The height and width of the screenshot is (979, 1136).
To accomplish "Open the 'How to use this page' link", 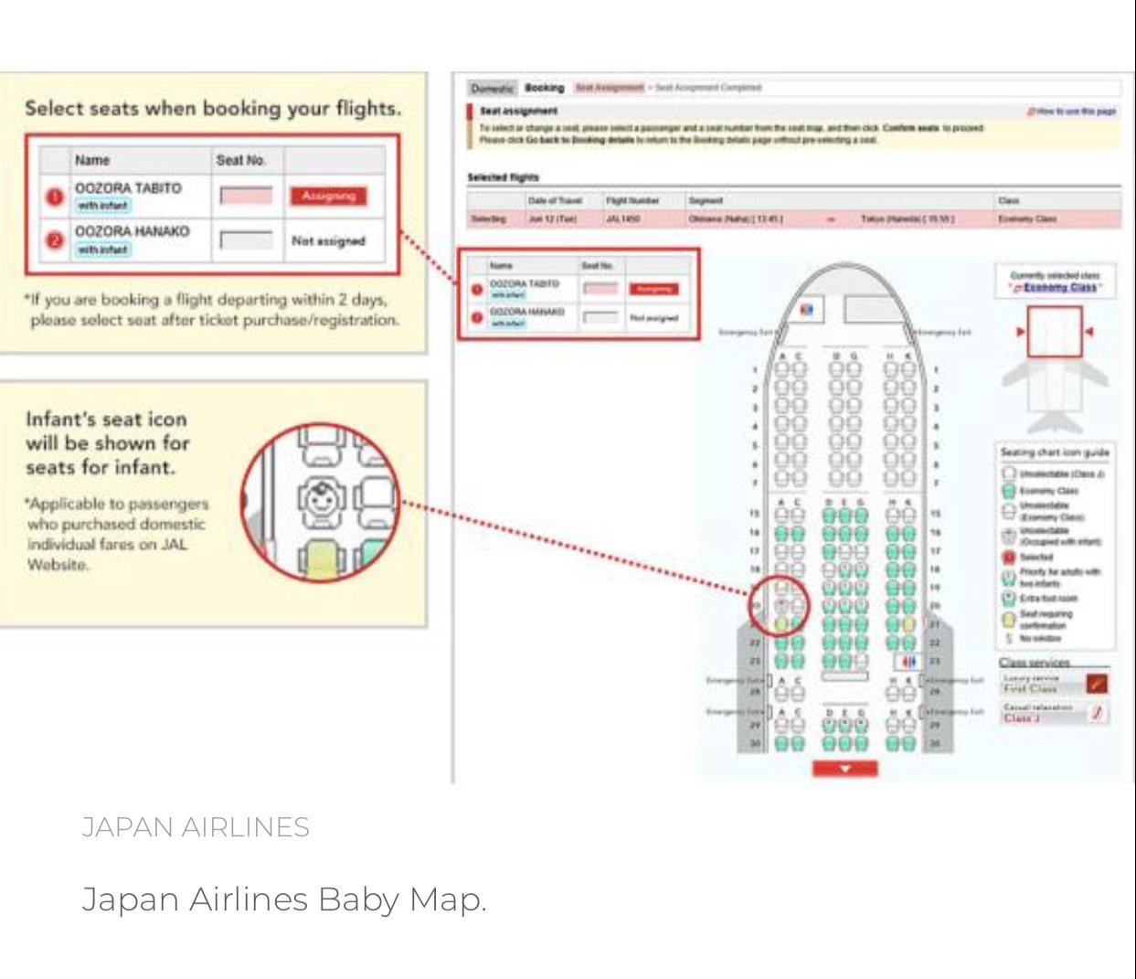I will coord(1076,112).
